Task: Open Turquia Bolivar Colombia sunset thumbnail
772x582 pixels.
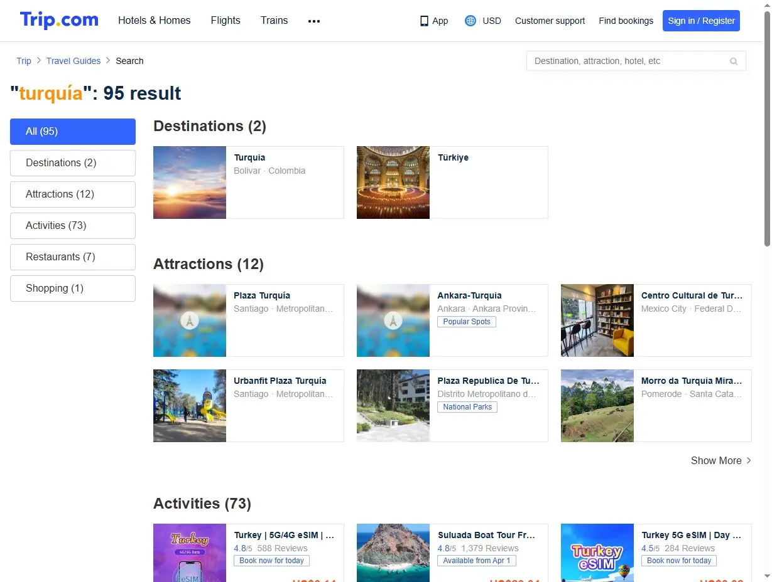Action: point(190,183)
